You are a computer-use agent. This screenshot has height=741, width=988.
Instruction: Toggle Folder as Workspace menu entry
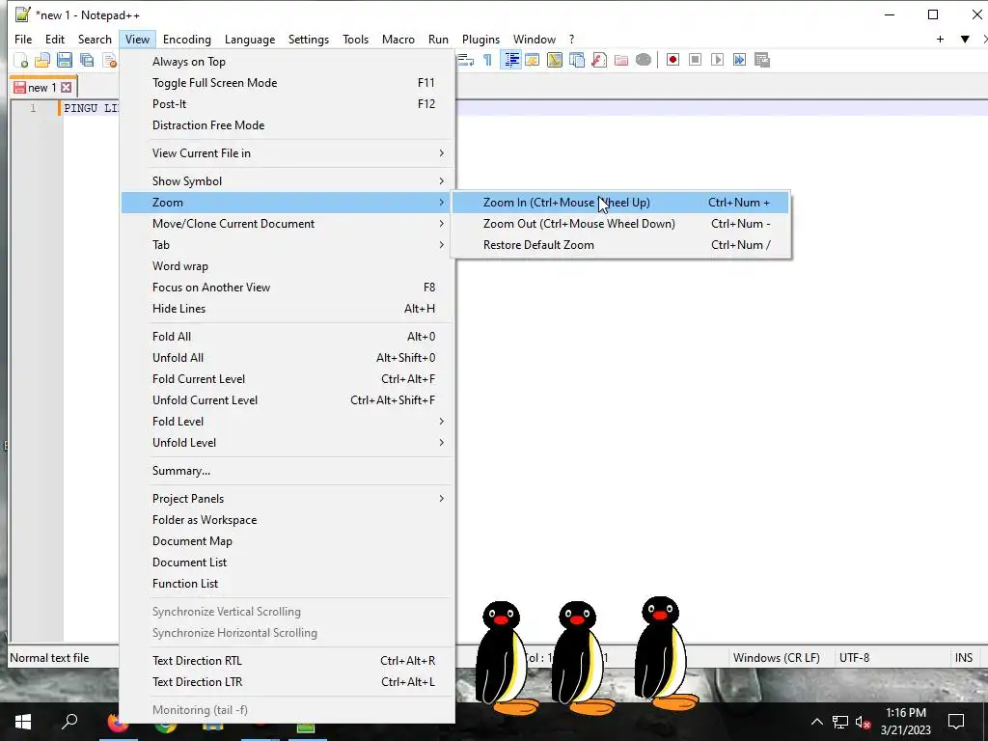pyautogui.click(x=288, y=520)
